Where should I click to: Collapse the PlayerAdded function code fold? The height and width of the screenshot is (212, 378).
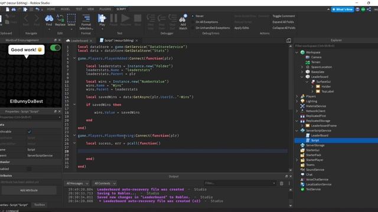point(74,58)
